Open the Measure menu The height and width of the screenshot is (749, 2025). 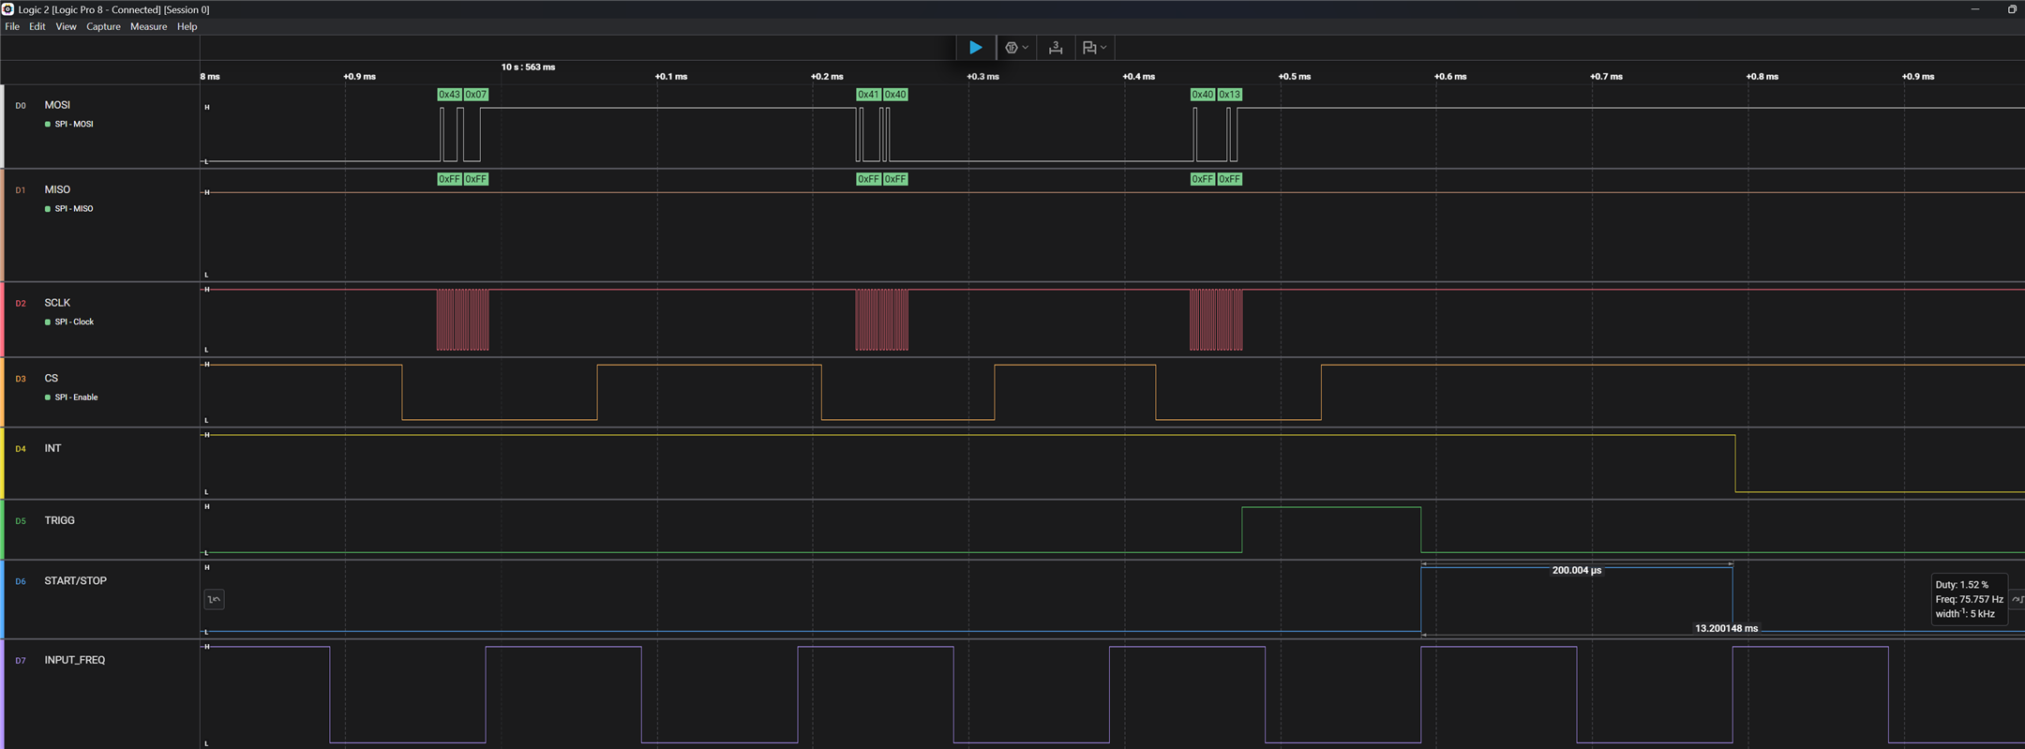click(148, 26)
